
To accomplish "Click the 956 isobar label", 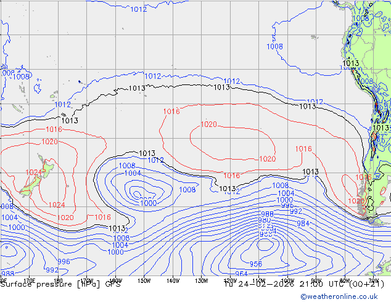I will coord(256,264).
